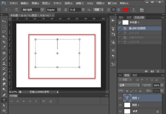Open the font style dropdown Regular

click(59, 10)
